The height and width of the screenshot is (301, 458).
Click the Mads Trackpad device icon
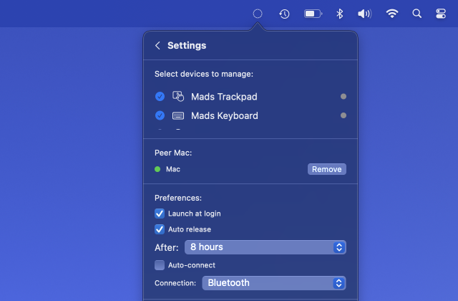(178, 97)
